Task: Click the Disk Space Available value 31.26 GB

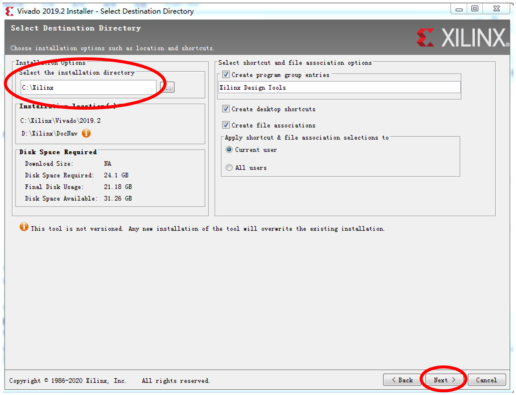Action: [118, 198]
